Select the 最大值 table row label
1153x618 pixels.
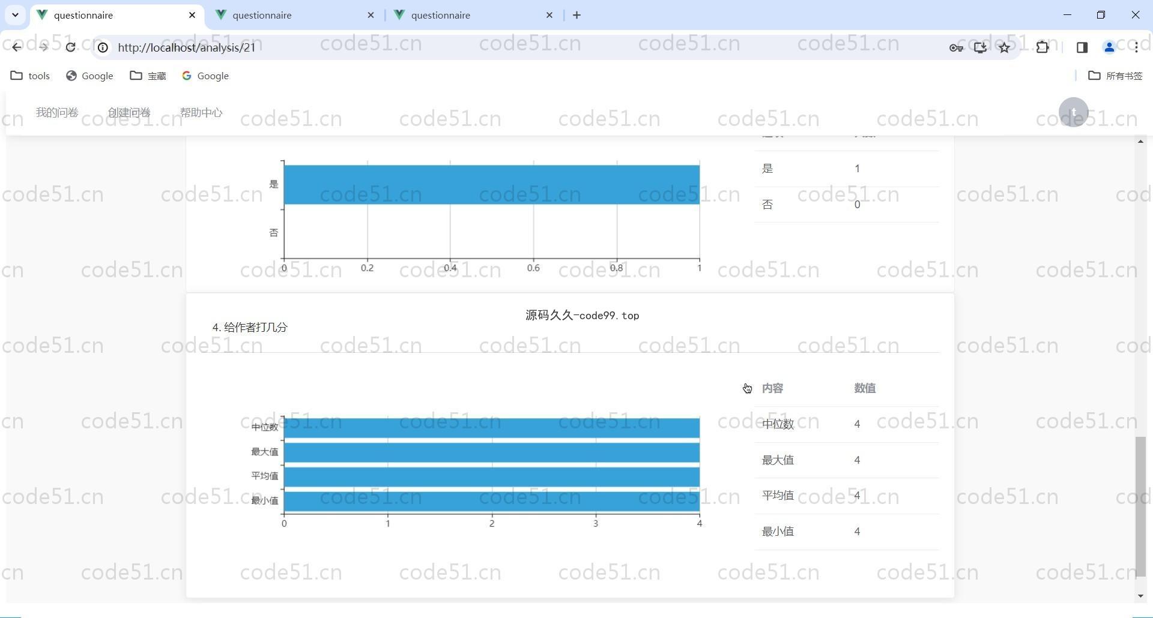(778, 460)
